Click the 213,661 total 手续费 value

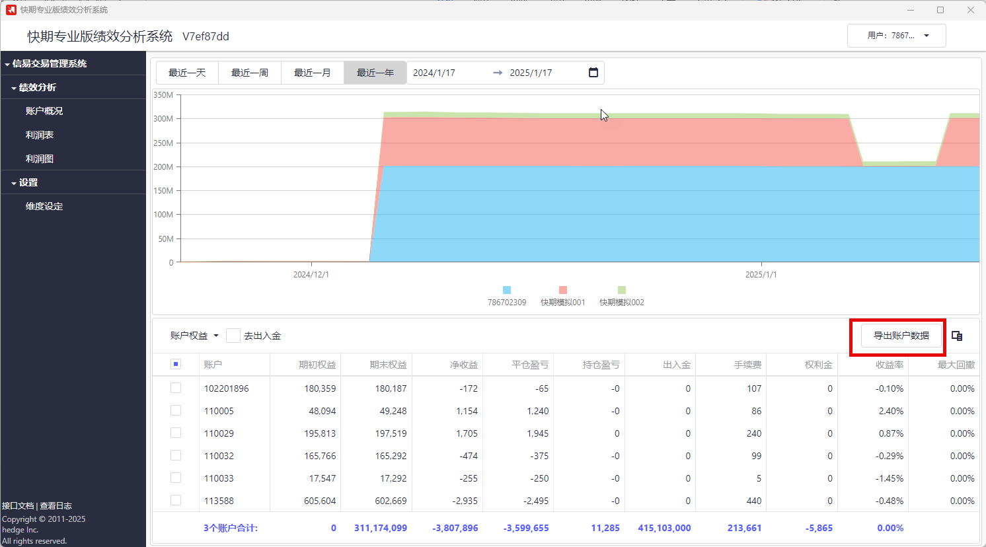744,528
